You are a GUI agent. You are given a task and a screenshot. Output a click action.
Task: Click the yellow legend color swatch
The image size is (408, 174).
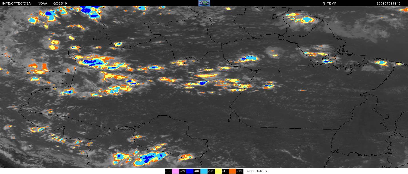pyautogui.click(x=218, y=171)
